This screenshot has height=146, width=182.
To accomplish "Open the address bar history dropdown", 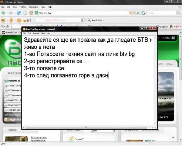I will [134, 13].
